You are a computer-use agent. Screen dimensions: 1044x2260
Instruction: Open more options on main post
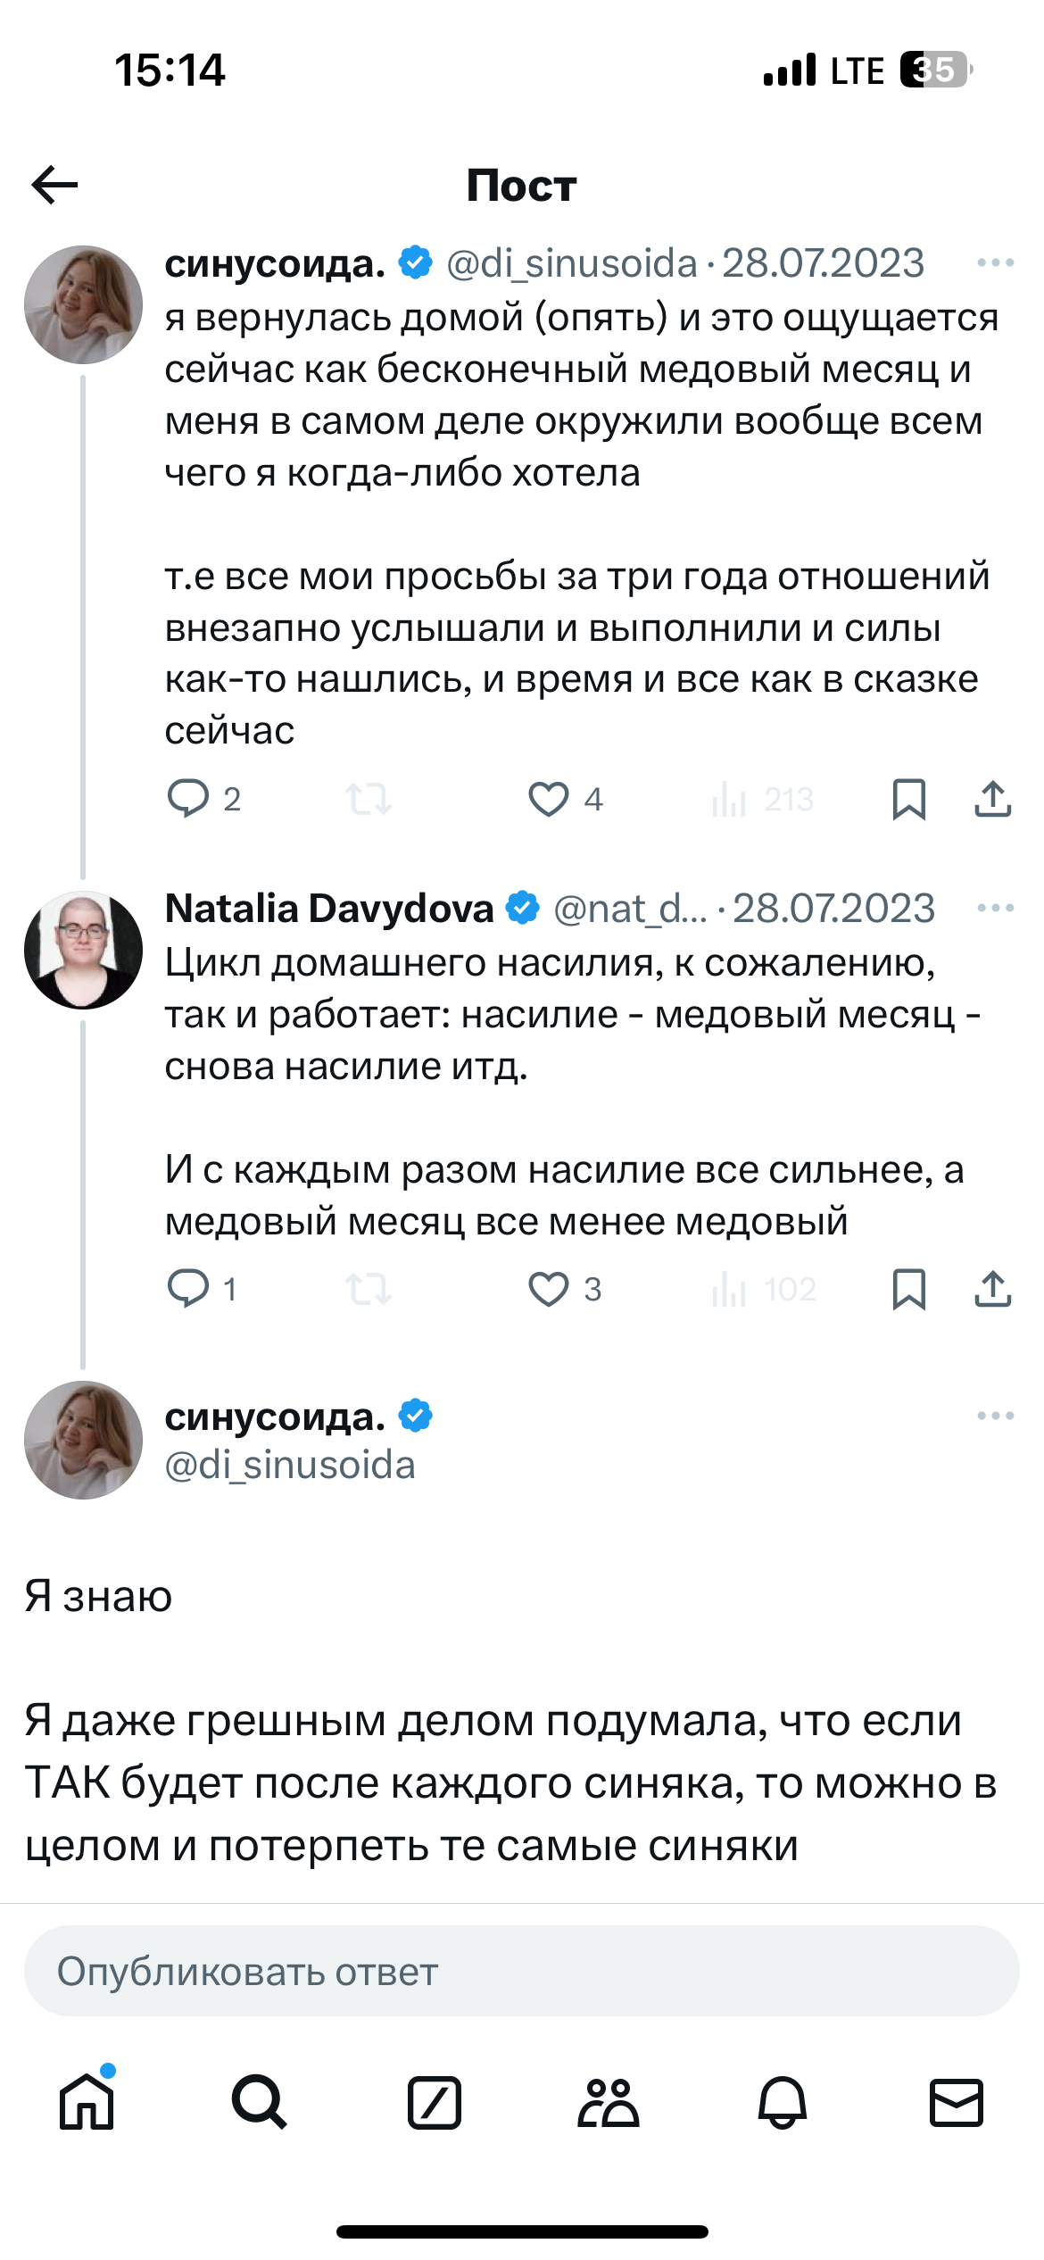[x=995, y=1416]
